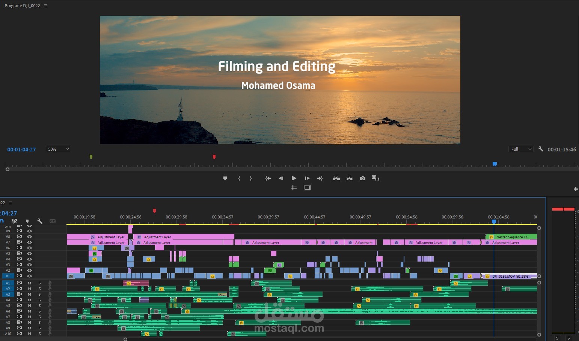Hide track V9 with the eye icon
The width and height of the screenshot is (579, 341).
[29, 231]
